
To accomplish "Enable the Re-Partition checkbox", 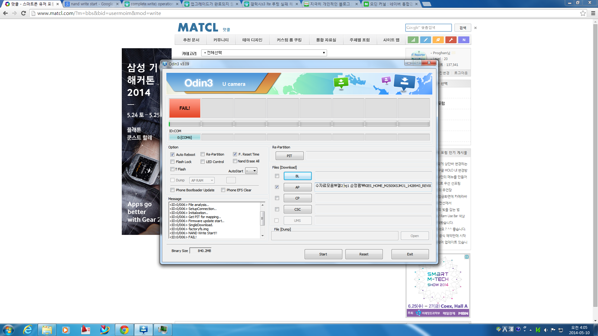I will [203, 154].
